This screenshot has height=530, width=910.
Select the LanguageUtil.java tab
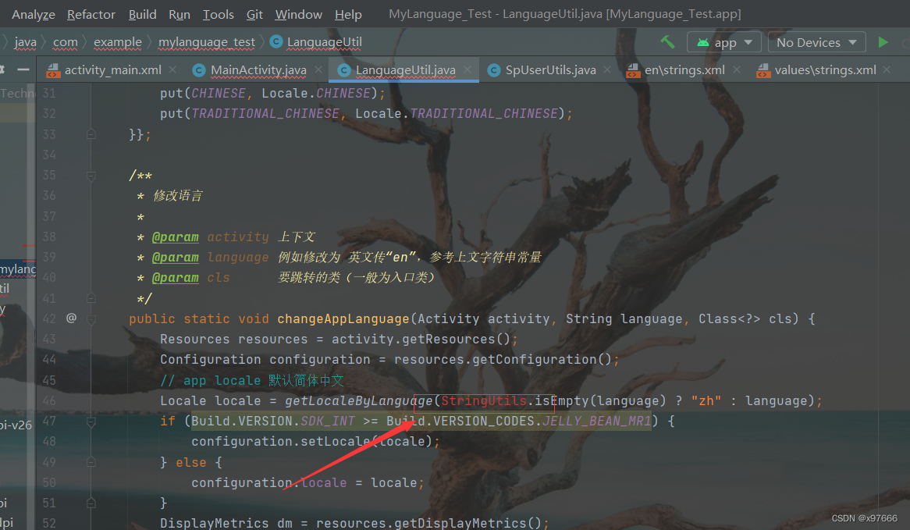click(x=404, y=70)
